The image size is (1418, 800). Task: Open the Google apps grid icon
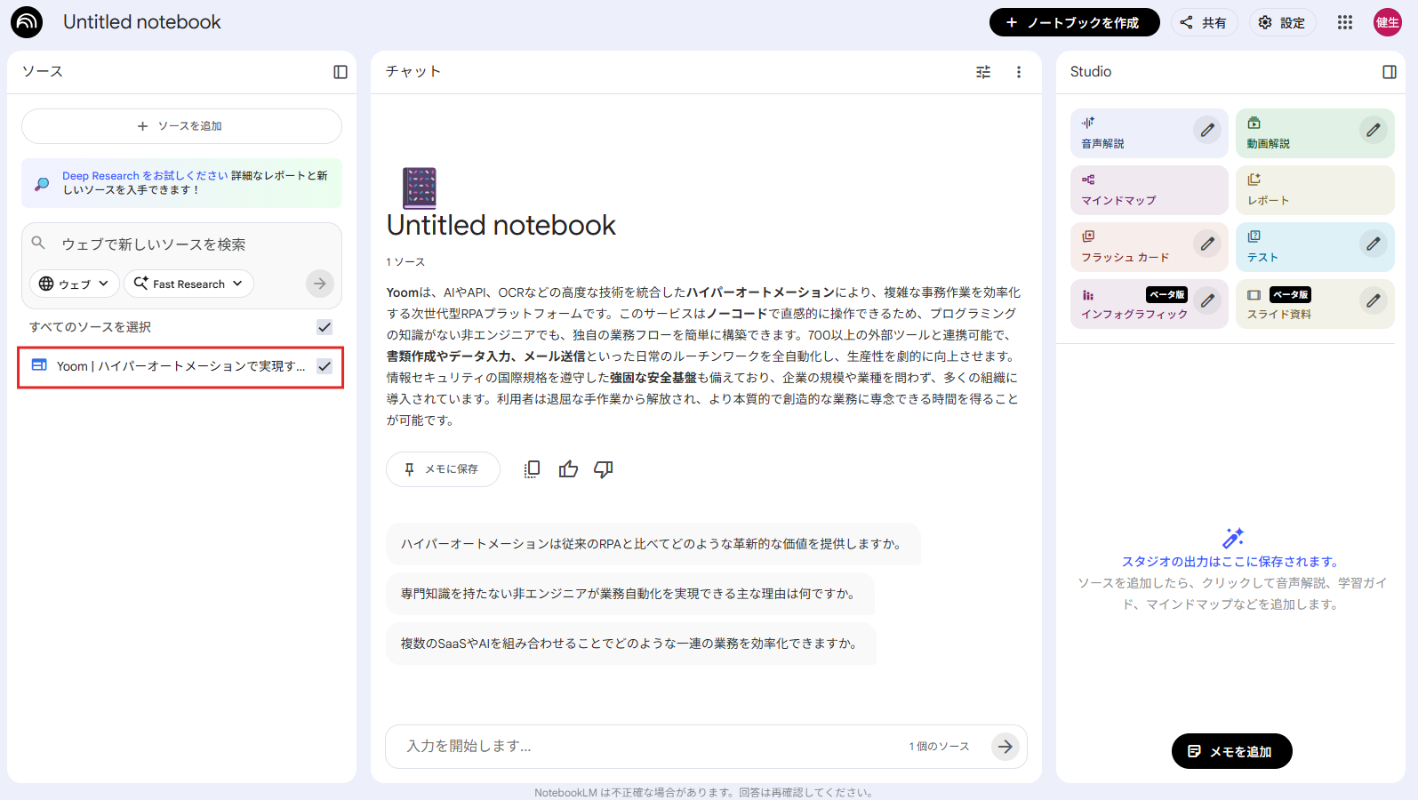pos(1345,22)
